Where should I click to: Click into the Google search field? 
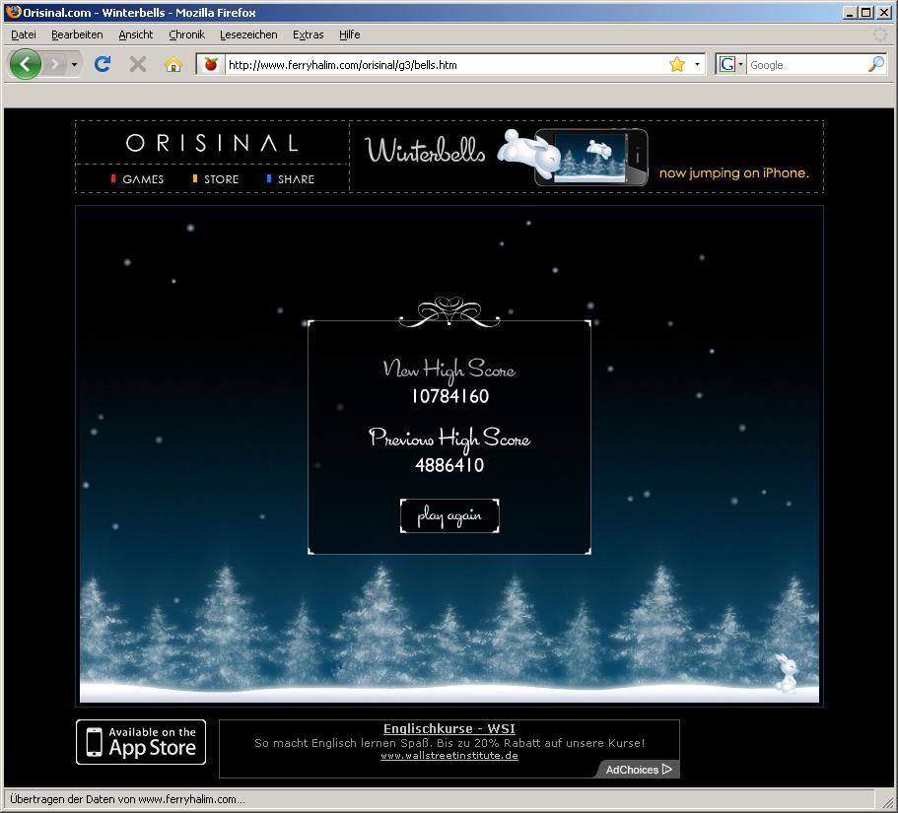[x=803, y=65]
